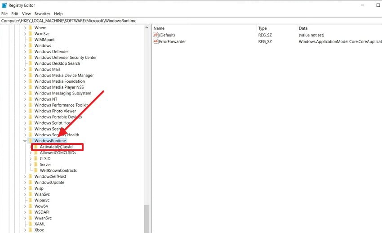Expand the Wbem key
382x233 pixels.
[25, 28]
